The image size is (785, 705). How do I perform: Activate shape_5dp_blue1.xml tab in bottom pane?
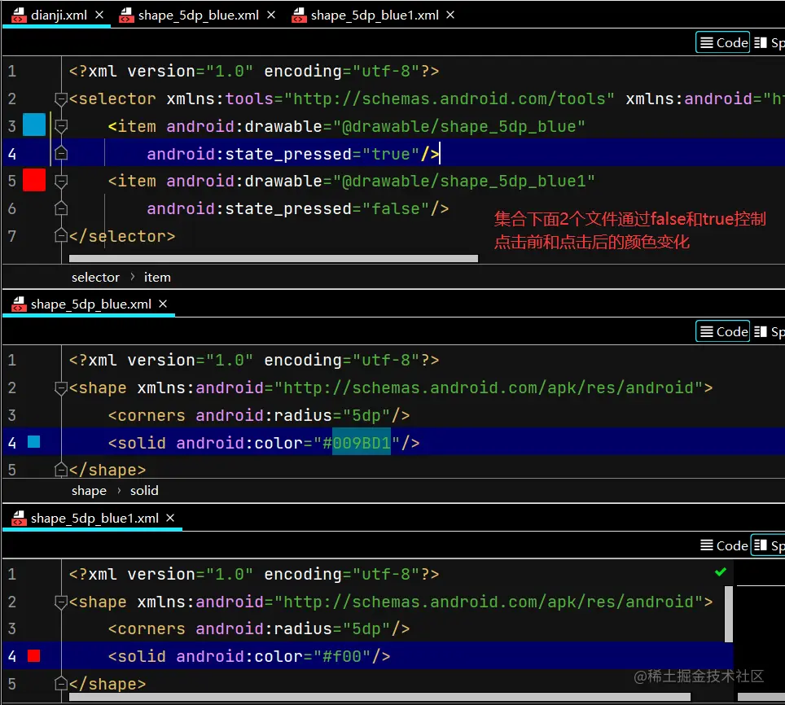click(x=94, y=519)
